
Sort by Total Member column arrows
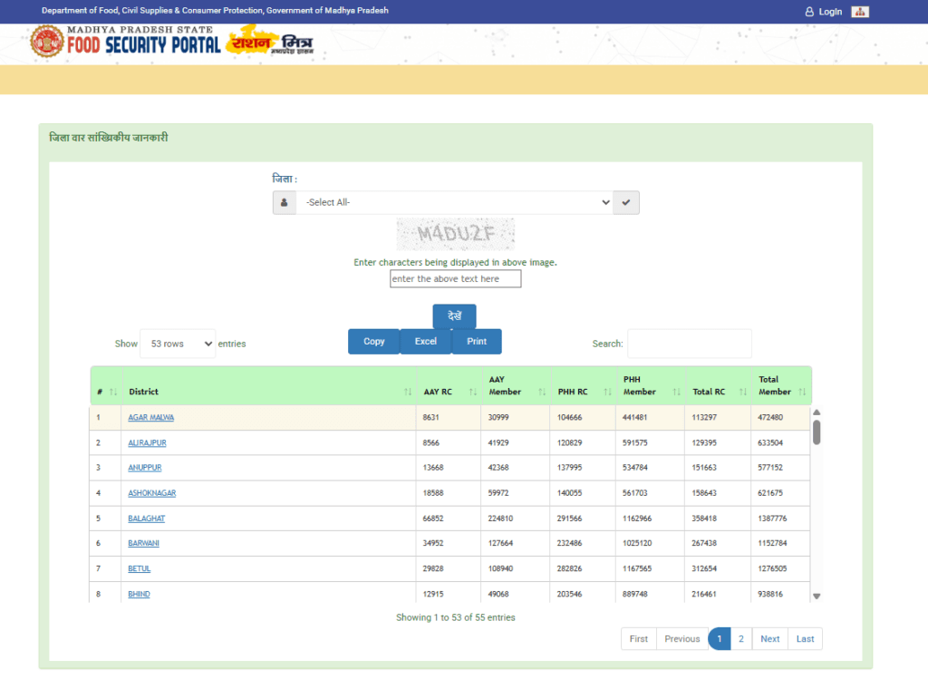point(802,392)
